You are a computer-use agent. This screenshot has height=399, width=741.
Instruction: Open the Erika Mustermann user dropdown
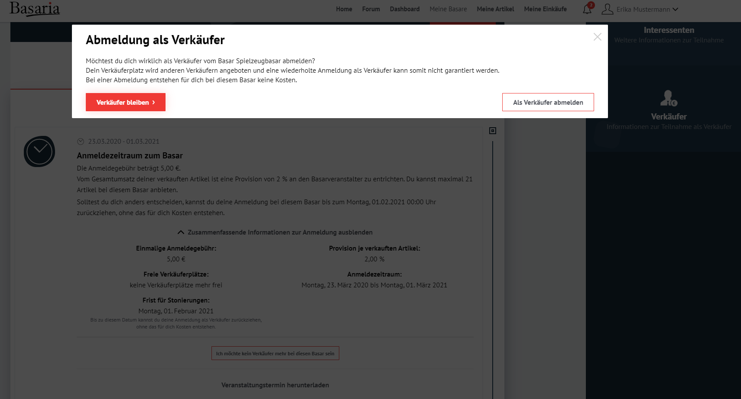point(647,10)
